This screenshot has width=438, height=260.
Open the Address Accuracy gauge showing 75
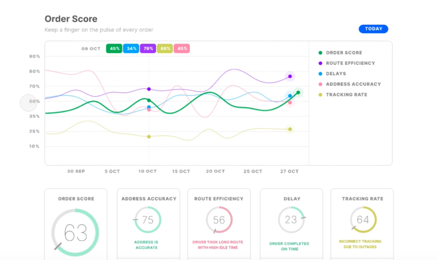[x=148, y=220]
